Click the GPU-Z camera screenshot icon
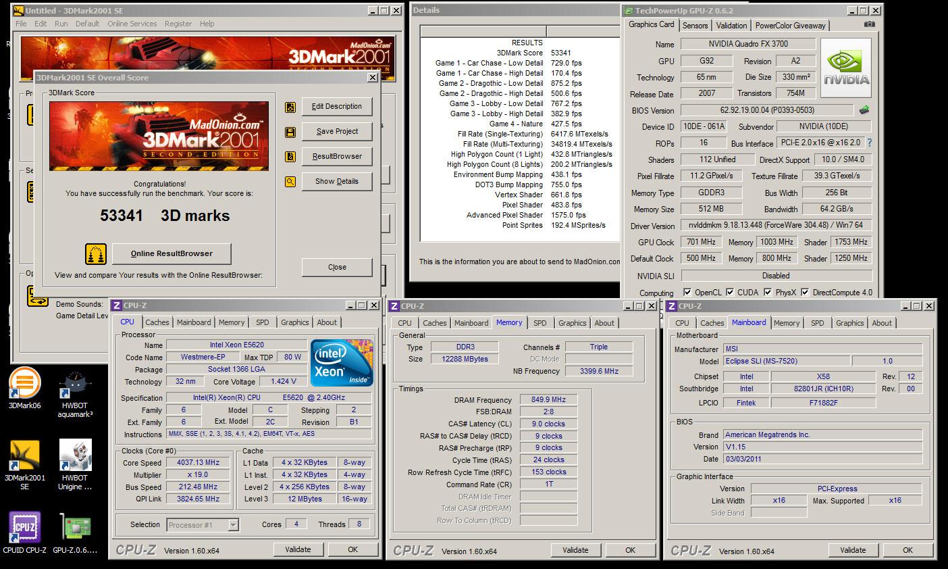The width and height of the screenshot is (948, 569). point(870,25)
